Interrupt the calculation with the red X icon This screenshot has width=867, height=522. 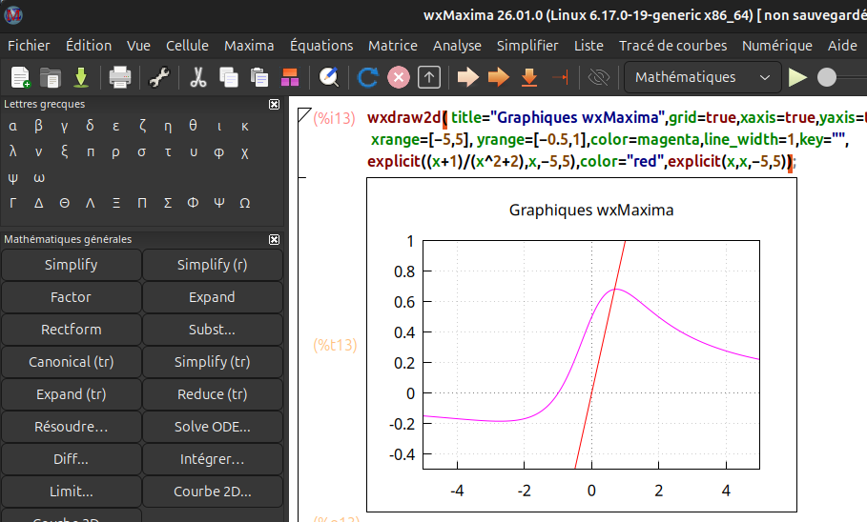click(399, 77)
